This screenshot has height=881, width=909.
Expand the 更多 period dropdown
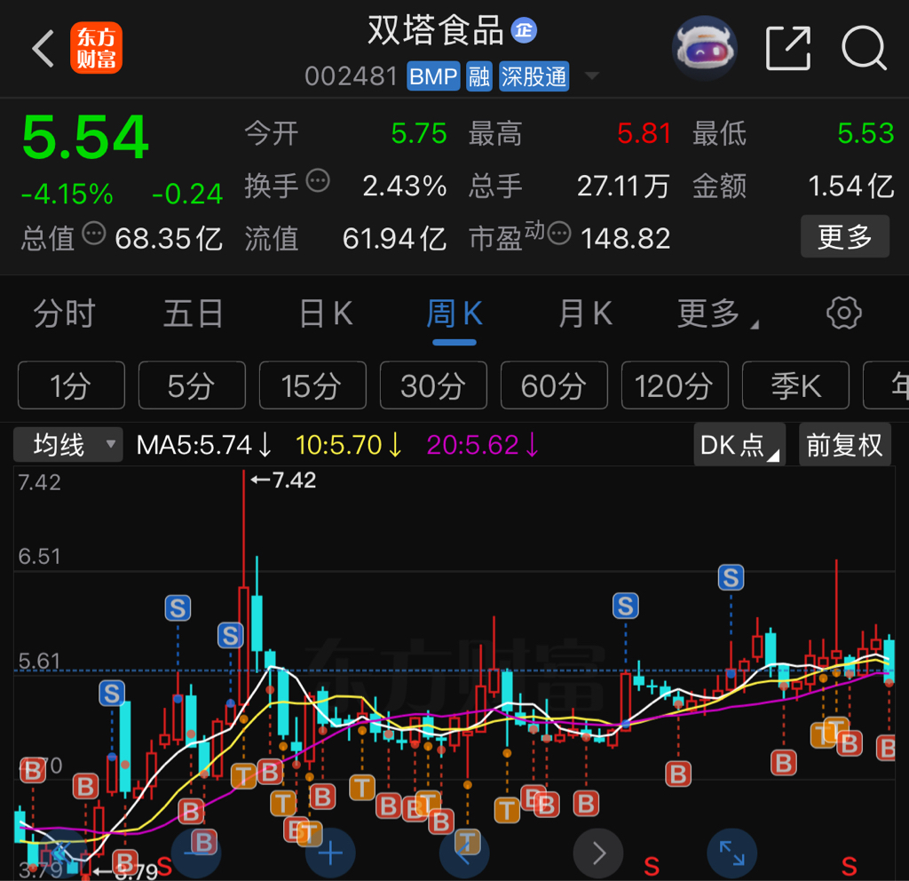pos(717,314)
